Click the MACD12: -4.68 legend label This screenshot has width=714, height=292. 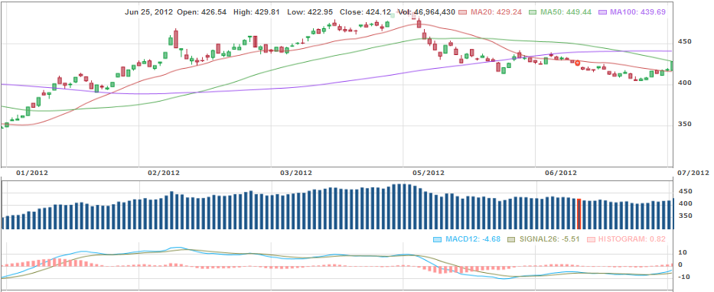coord(473,238)
